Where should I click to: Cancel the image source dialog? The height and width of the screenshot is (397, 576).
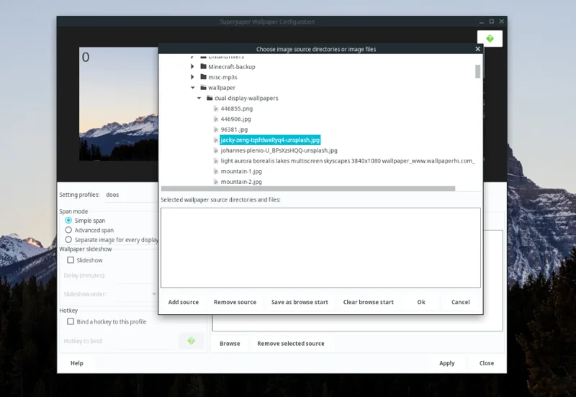click(x=460, y=302)
